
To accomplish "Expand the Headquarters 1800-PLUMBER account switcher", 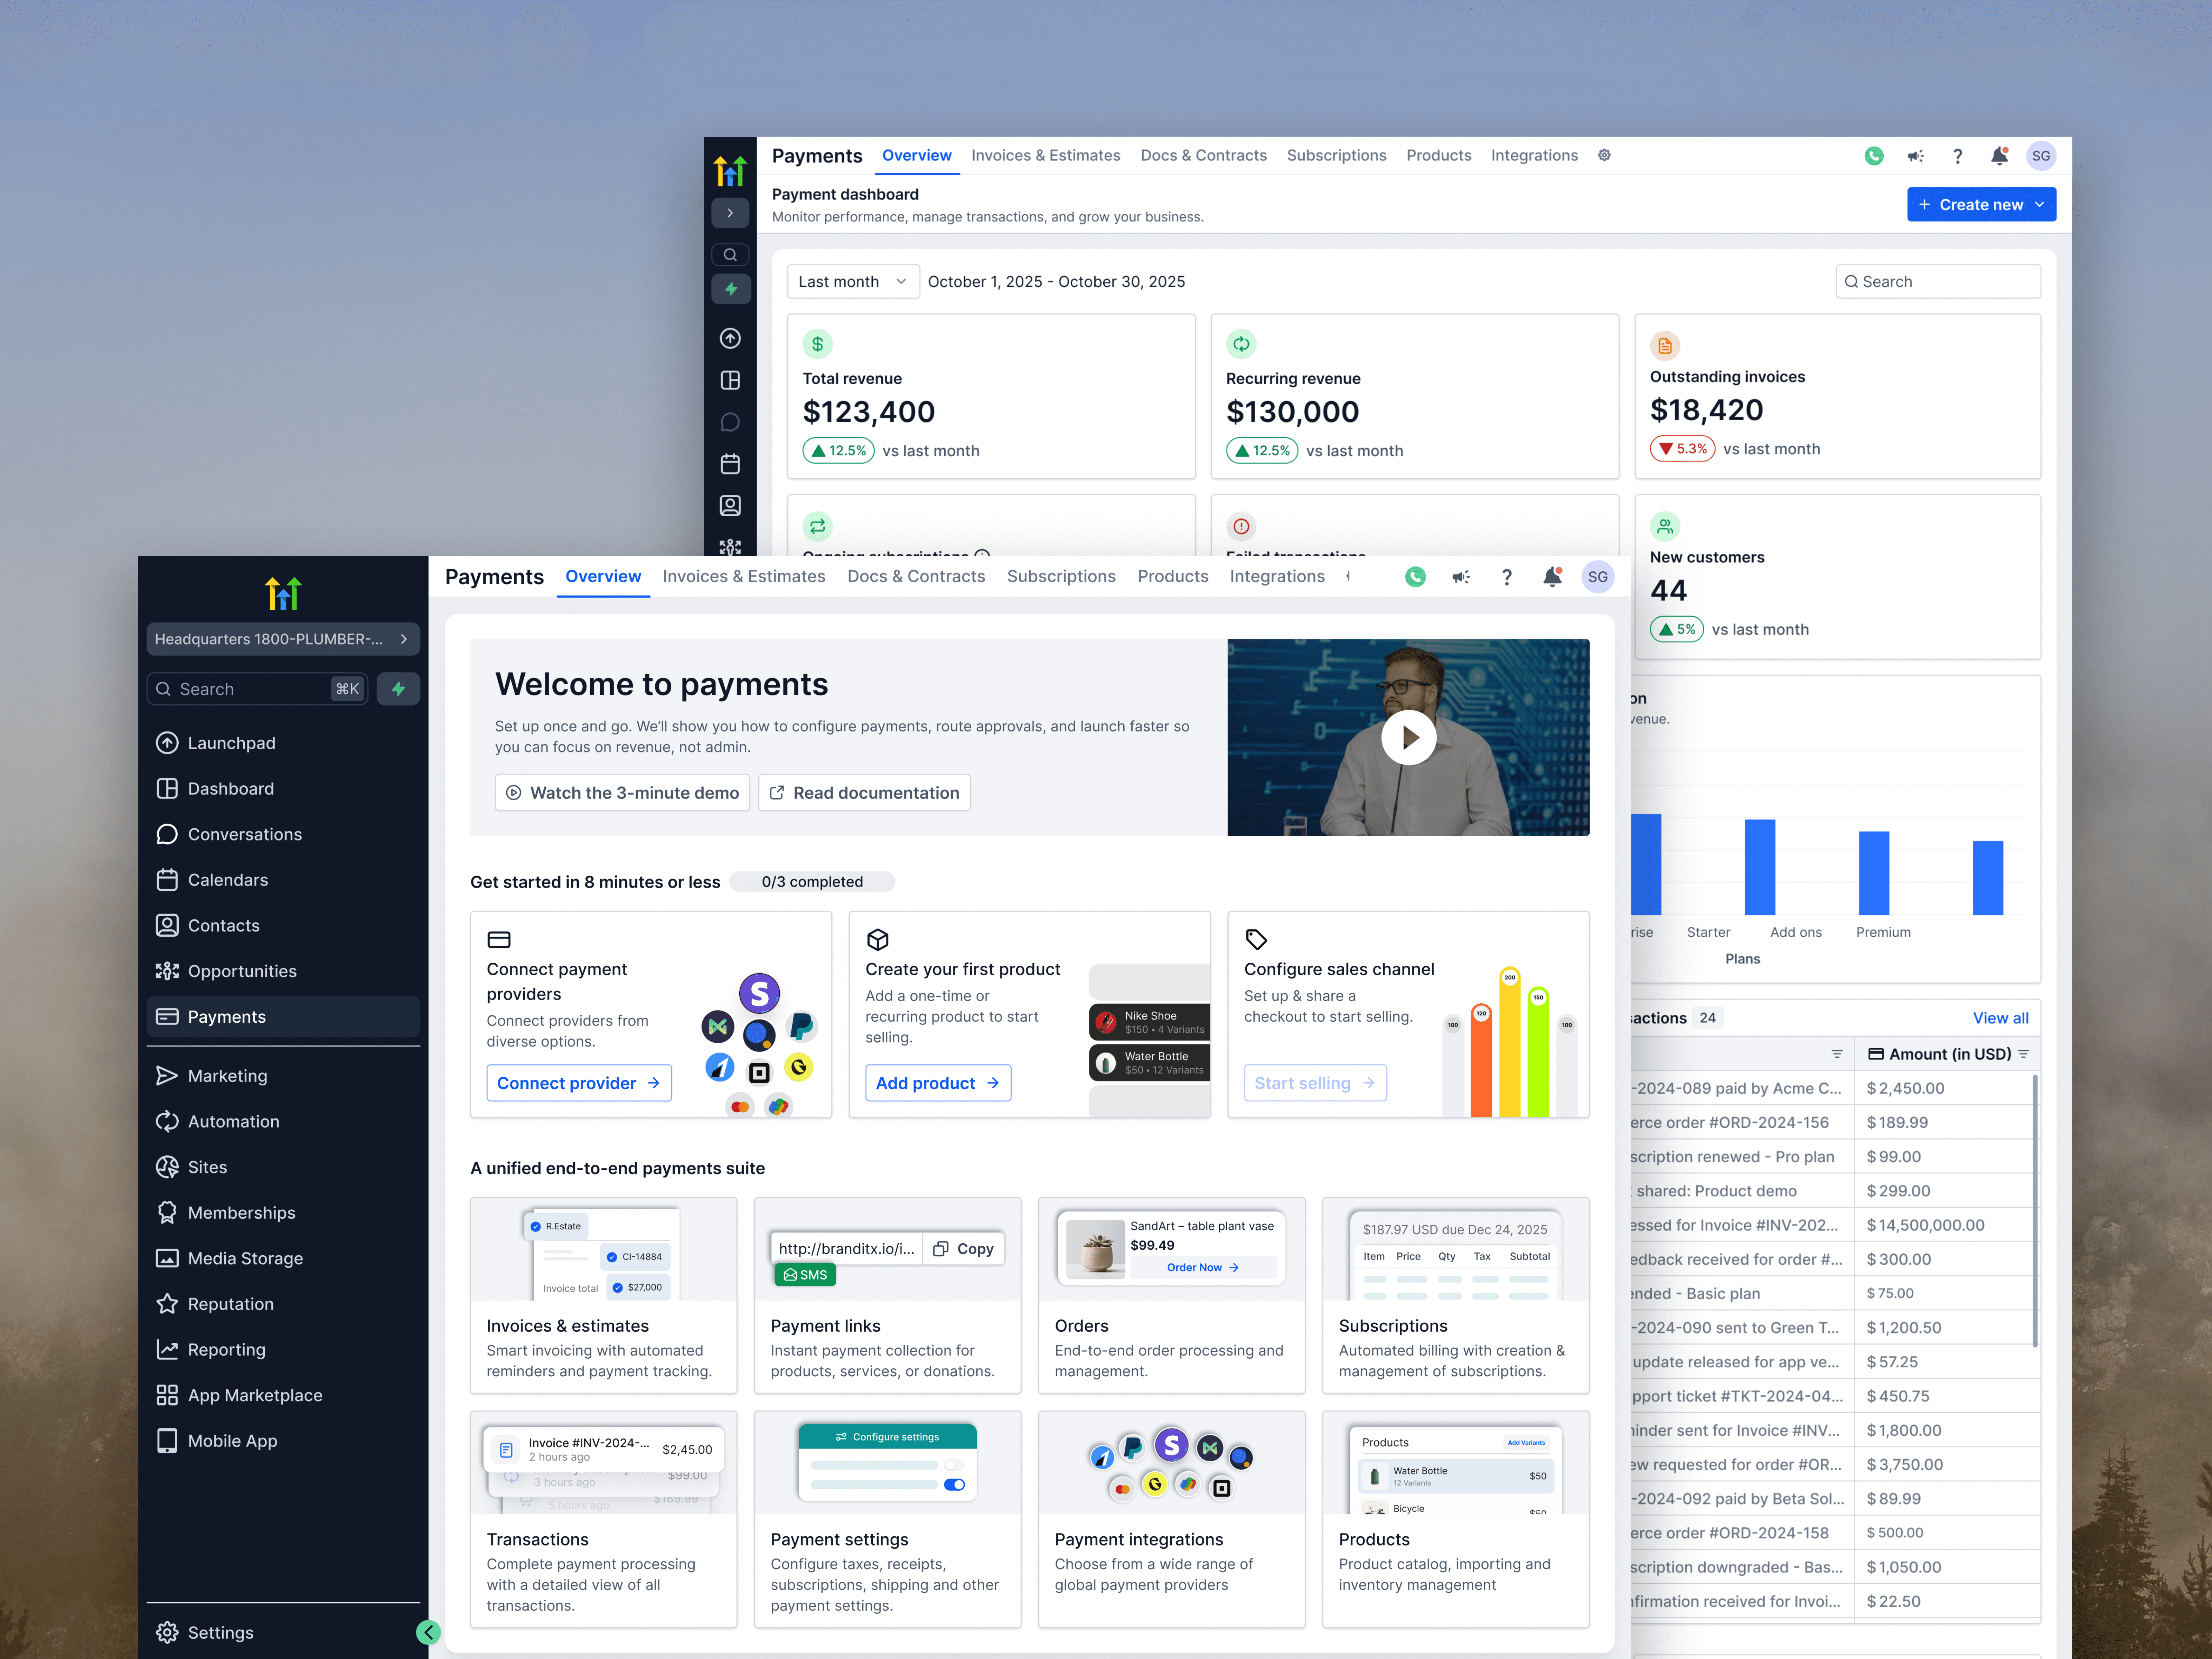I will pos(283,639).
